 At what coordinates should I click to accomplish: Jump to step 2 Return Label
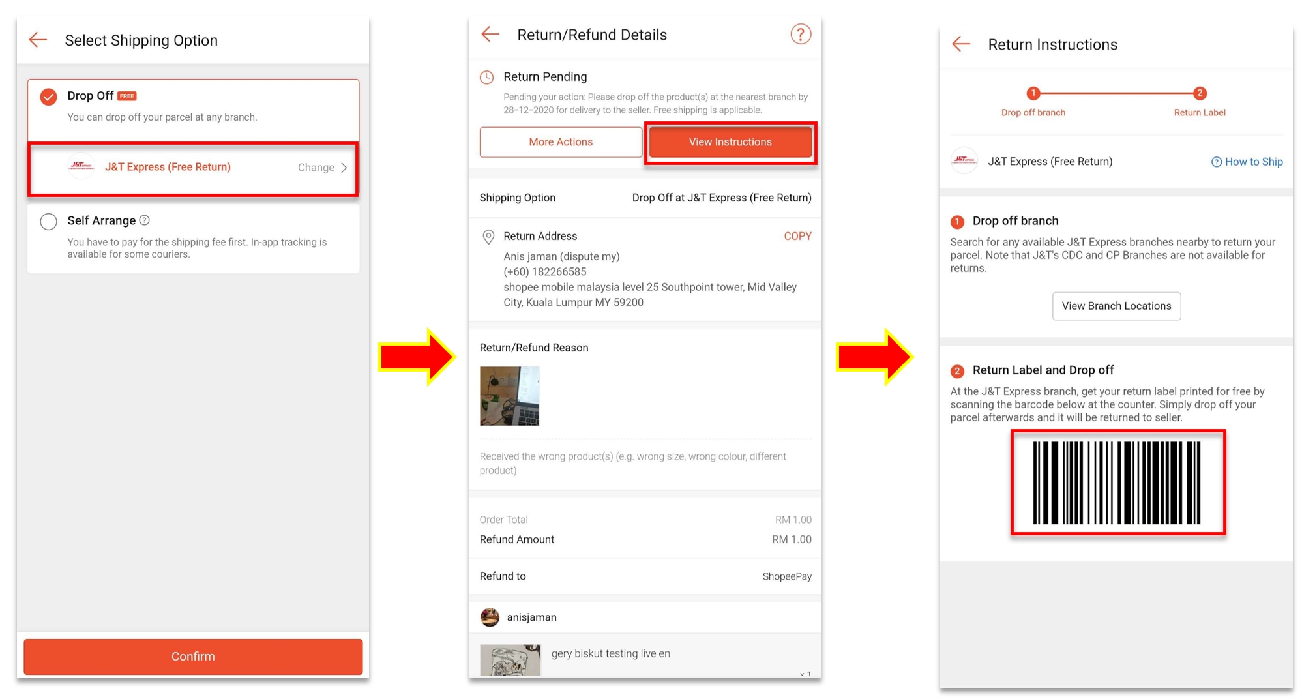click(1199, 93)
